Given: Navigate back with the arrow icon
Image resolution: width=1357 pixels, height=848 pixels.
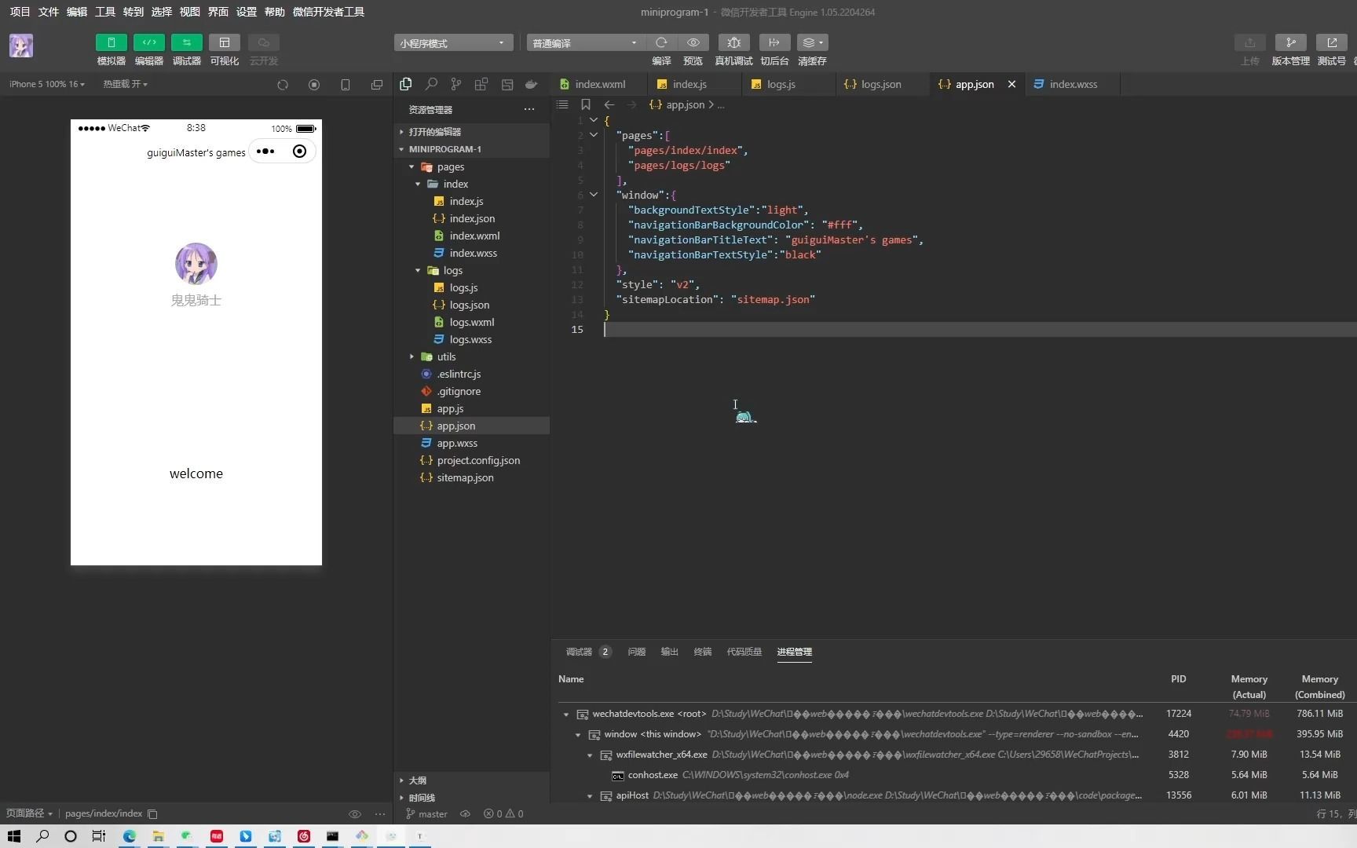Looking at the screenshot, I should pos(609,104).
